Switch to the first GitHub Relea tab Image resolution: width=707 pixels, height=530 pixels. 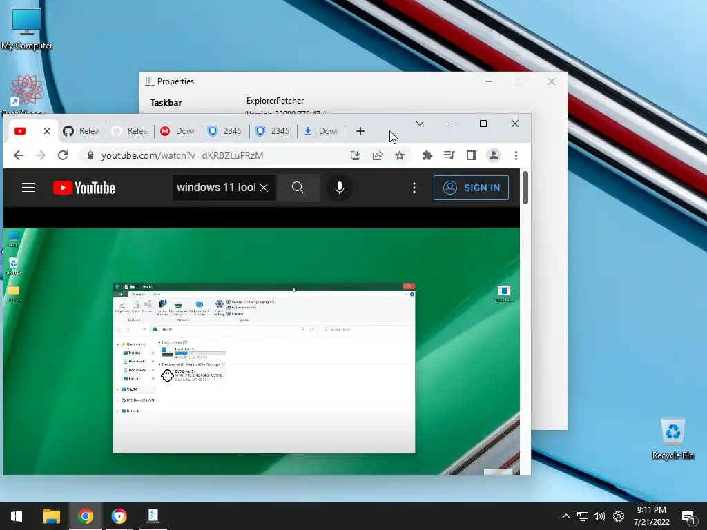81,131
